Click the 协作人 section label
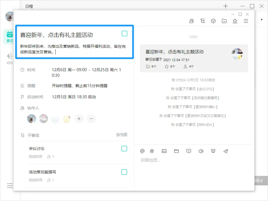The image size is (268, 201). 33,108
